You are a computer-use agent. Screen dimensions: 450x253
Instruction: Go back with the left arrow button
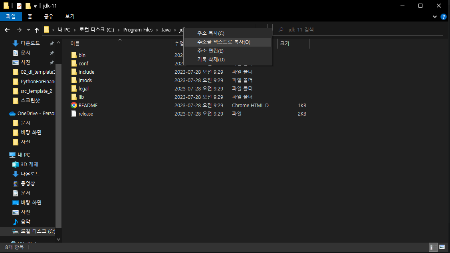(x=7, y=30)
